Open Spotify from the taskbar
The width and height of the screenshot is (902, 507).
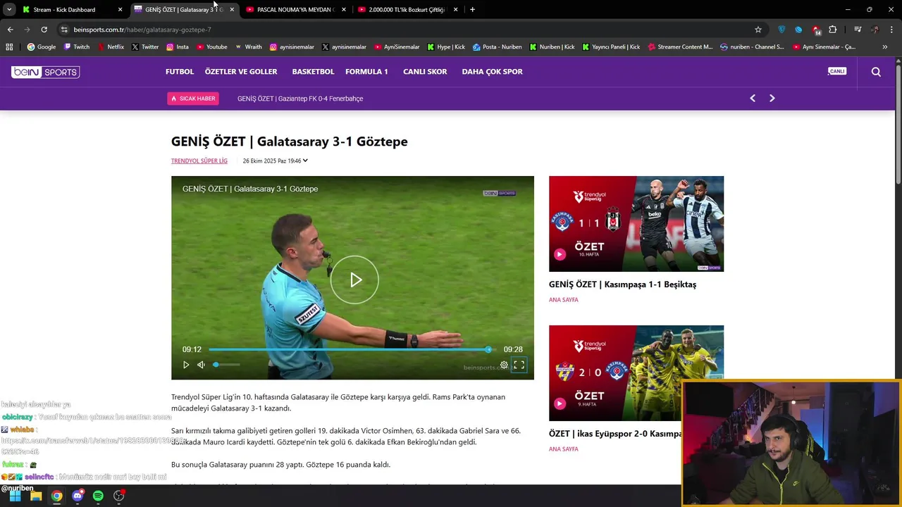point(98,496)
